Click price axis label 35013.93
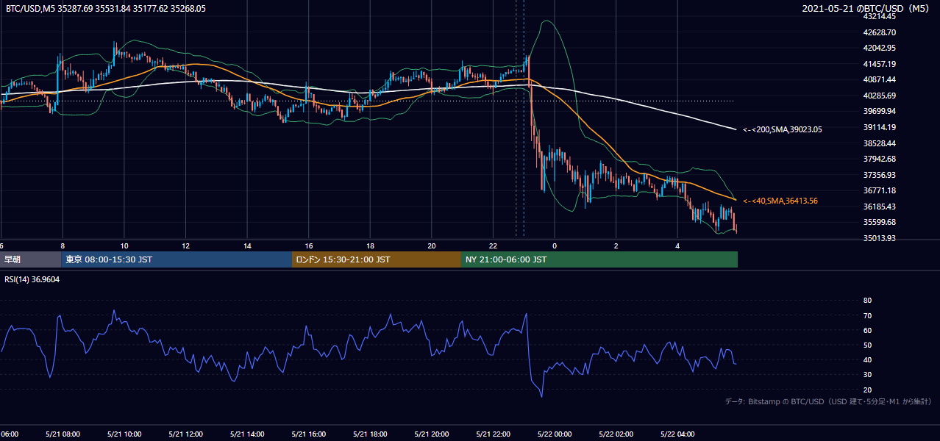The image size is (940, 441). click(x=879, y=238)
